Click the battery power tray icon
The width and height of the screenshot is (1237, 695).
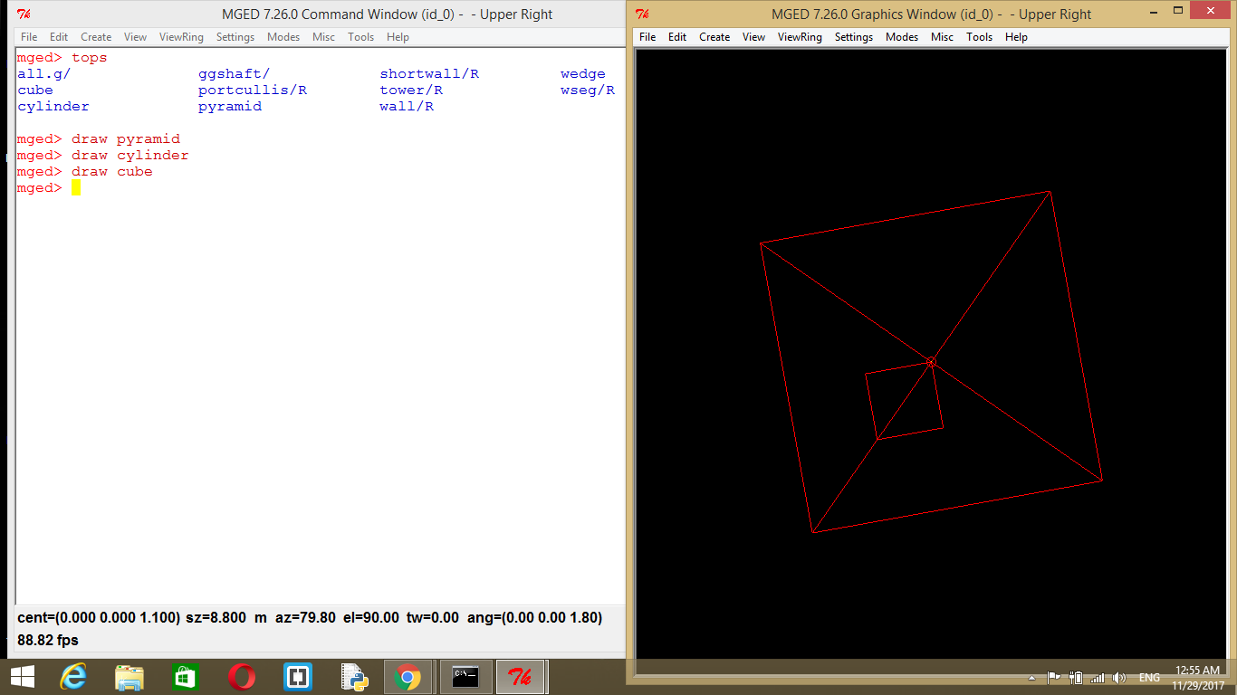1076,678
